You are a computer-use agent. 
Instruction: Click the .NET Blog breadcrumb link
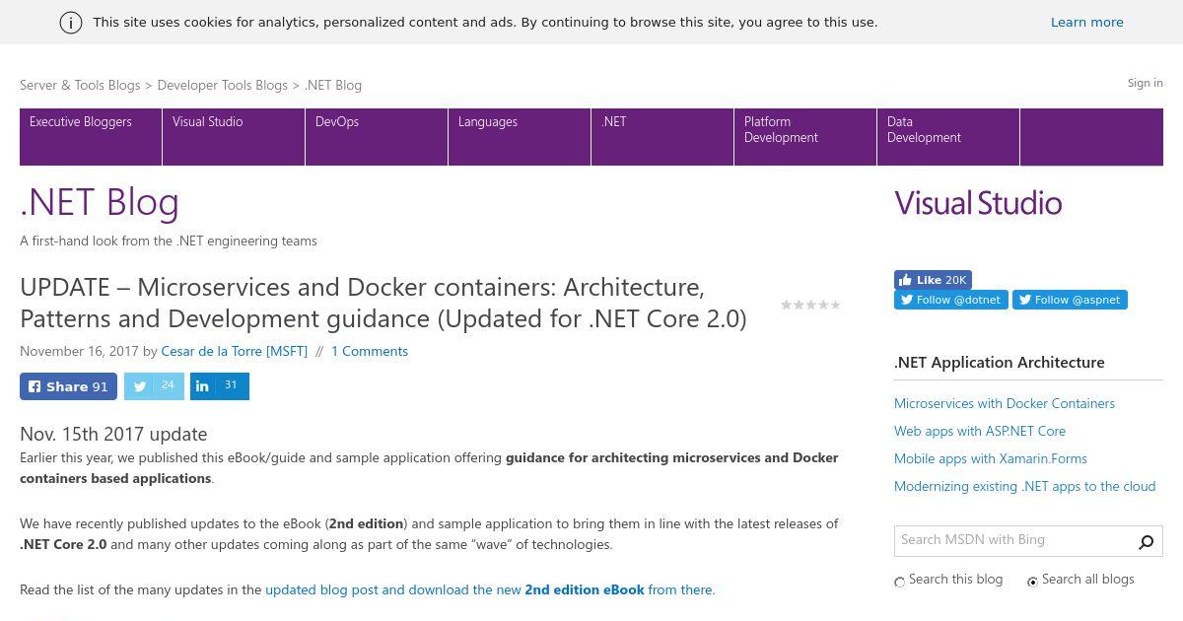(333, 85)
